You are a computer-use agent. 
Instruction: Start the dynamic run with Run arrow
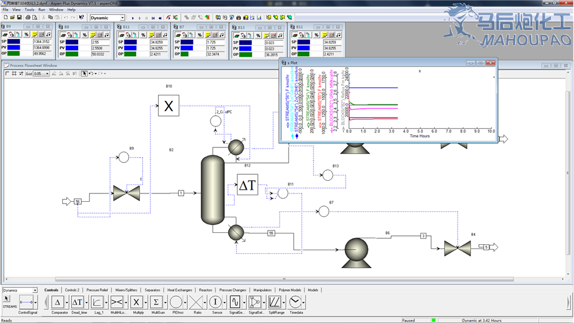pyautogui.click(x=133, y=17)
